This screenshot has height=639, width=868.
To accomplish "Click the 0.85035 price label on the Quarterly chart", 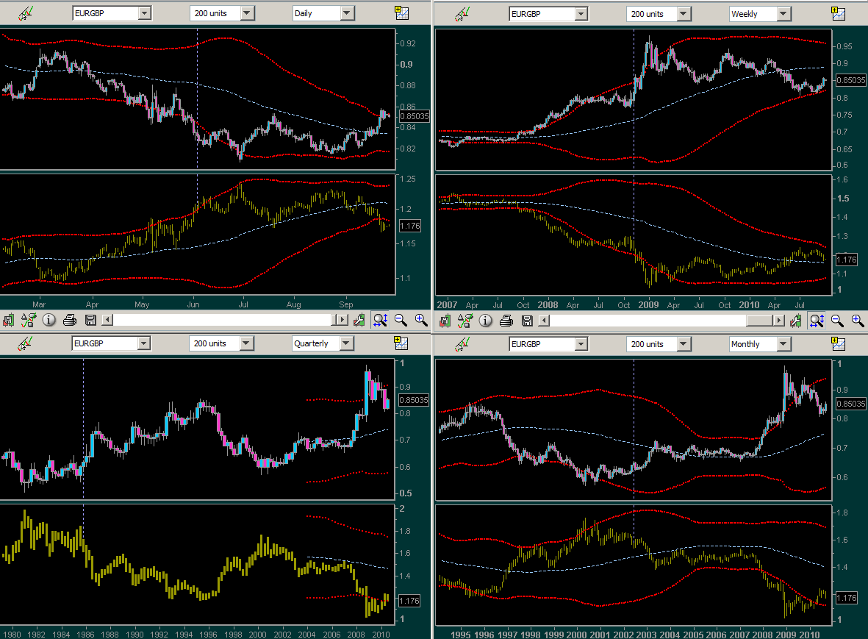I will coord(414,400).
